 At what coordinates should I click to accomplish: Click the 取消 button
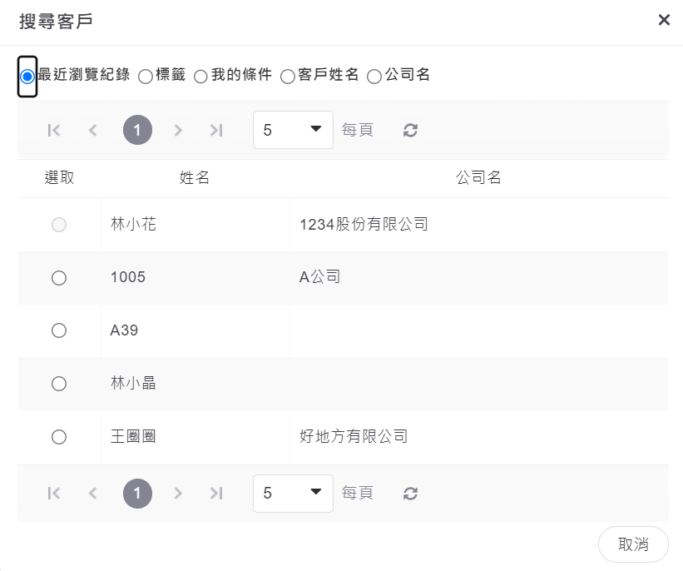(x=633, y=544)
